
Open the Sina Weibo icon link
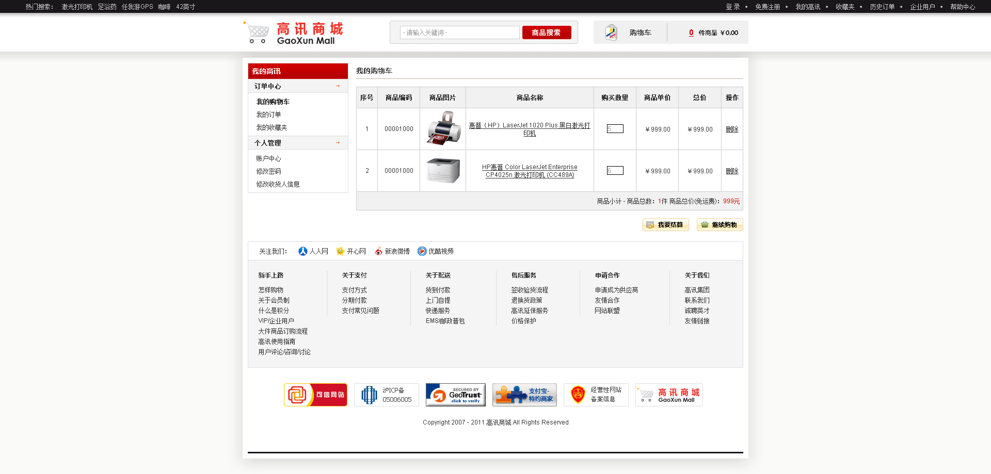(x=379, y=251)
